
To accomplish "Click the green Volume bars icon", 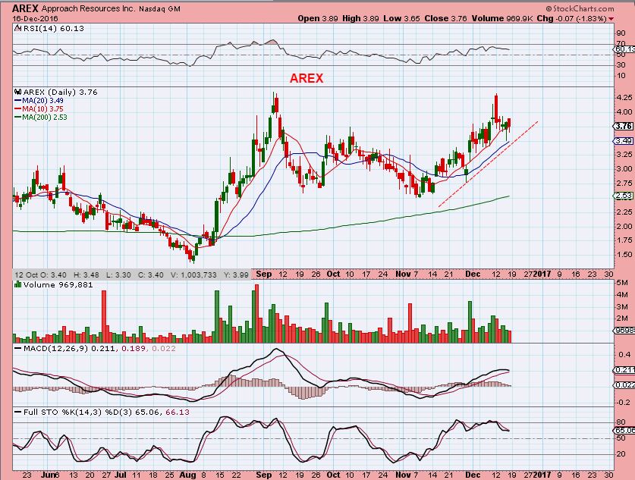I will point(18,284).
